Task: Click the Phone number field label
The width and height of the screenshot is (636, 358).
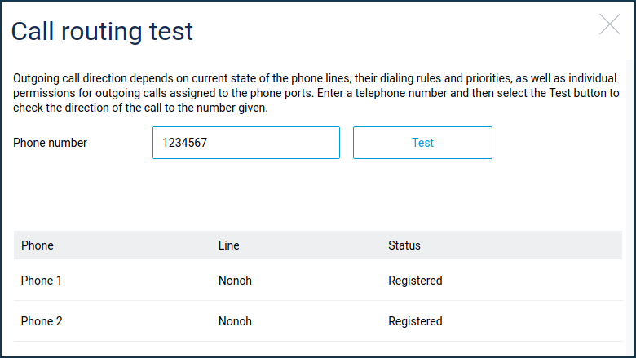Action: tap(50, 143)
